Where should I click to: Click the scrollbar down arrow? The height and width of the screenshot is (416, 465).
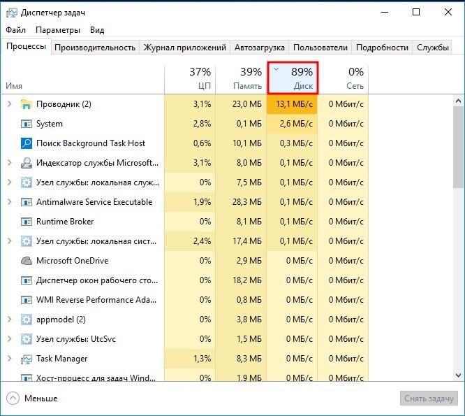pyautogui.click(x=458, y=375)
